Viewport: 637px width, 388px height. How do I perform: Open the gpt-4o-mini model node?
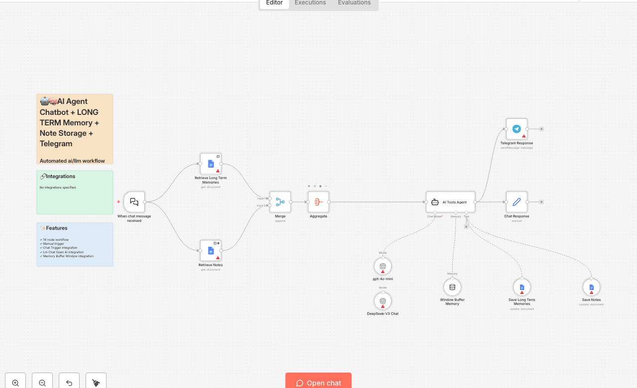pos(383,266)
